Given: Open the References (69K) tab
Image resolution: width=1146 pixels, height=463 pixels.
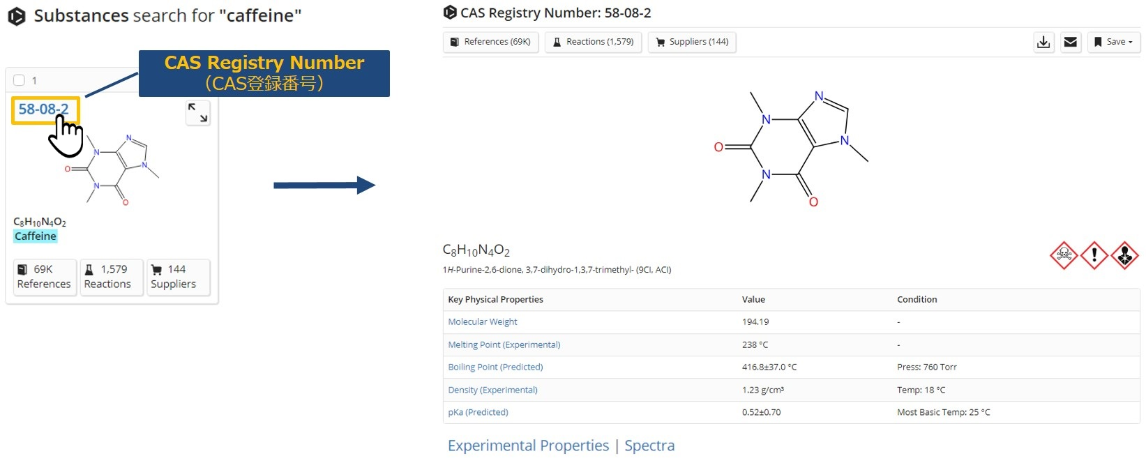Looking at the screenshot, I should coord(490,43).
